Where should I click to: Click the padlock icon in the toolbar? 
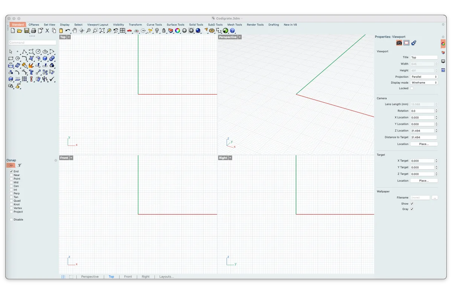point(164,30)
